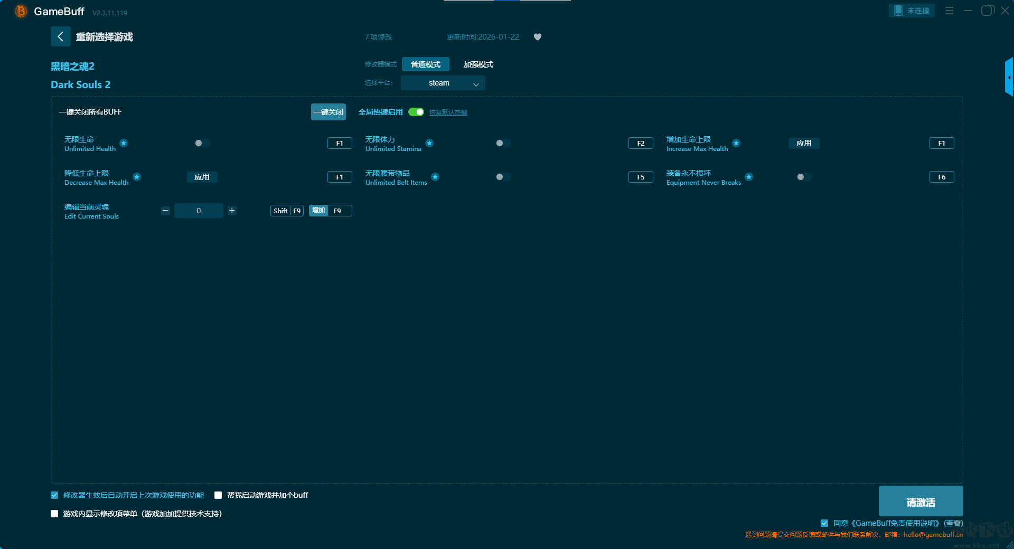Click the back arrow to reselect game

(x=60, y=36)
